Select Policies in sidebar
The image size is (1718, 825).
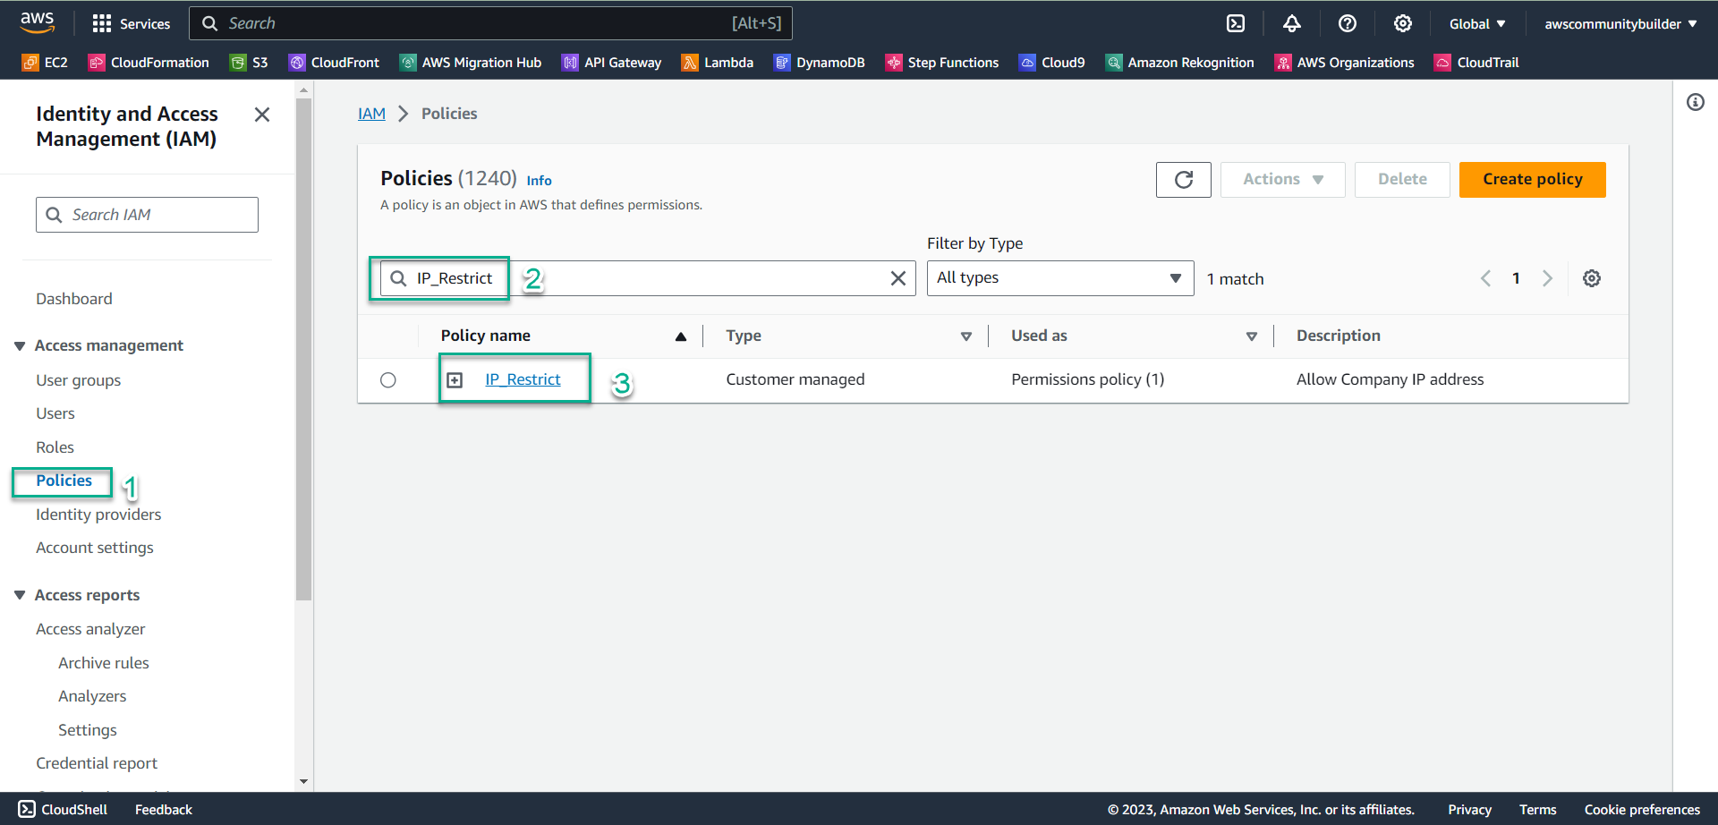coord(64,481)
